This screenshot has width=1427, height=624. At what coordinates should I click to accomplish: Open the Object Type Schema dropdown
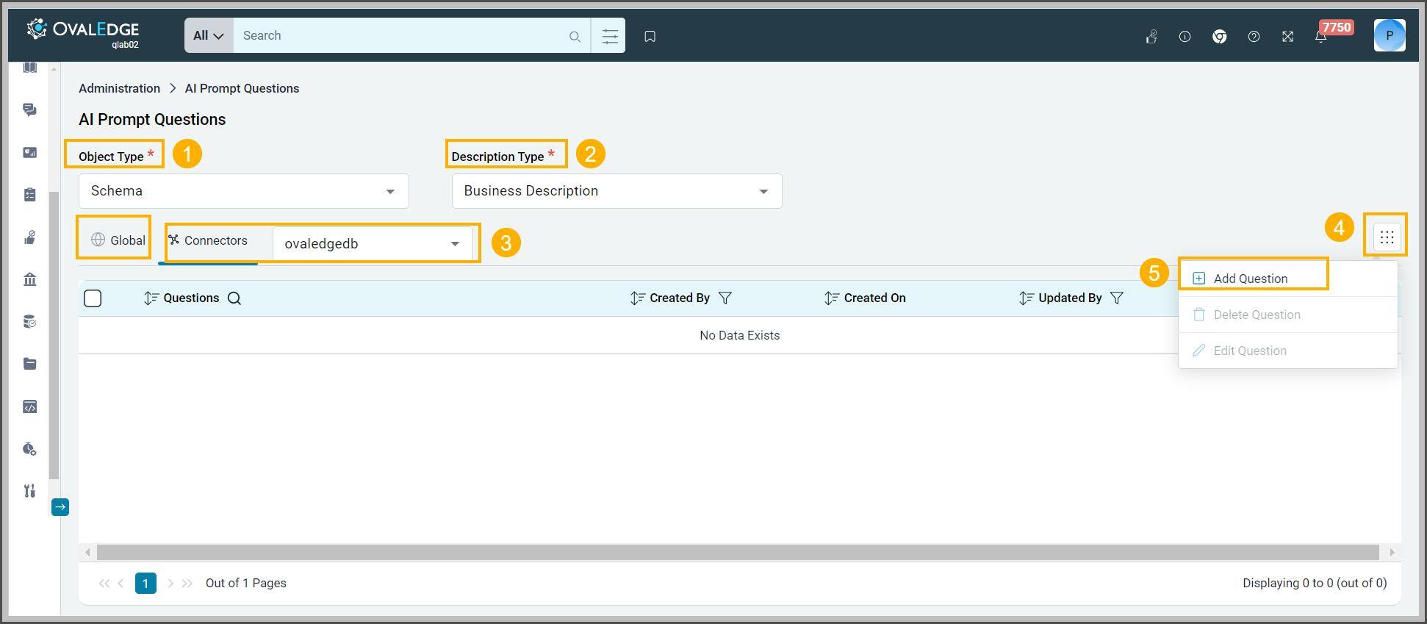[x=243, y=191]
